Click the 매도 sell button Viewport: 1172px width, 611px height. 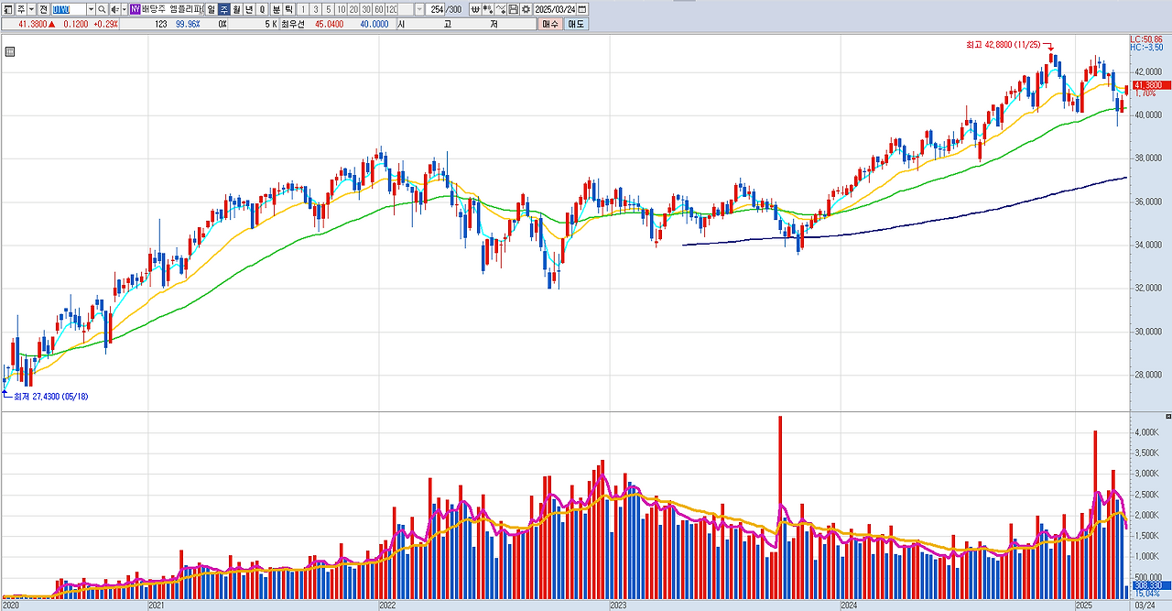click(x=575, y=24)
